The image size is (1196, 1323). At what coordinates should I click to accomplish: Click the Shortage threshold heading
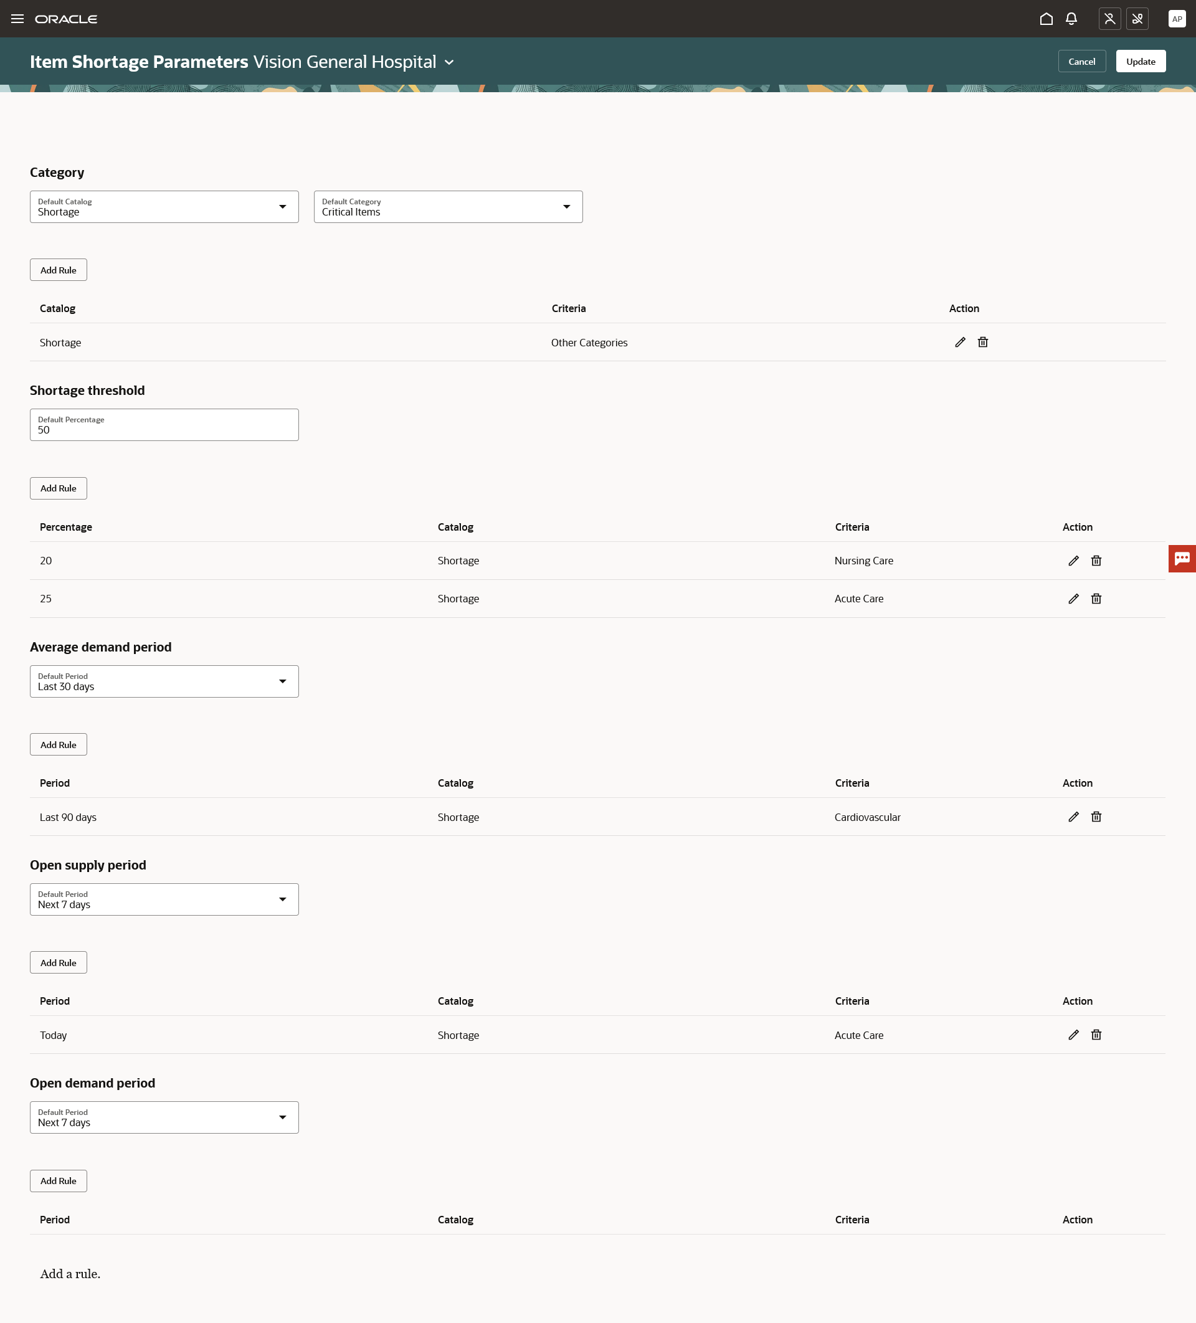pos(87,391)
